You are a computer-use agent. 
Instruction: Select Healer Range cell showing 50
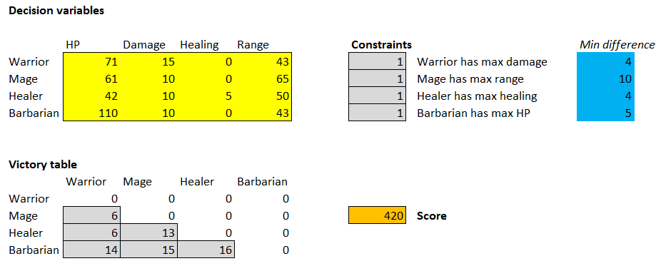(263, 96)
